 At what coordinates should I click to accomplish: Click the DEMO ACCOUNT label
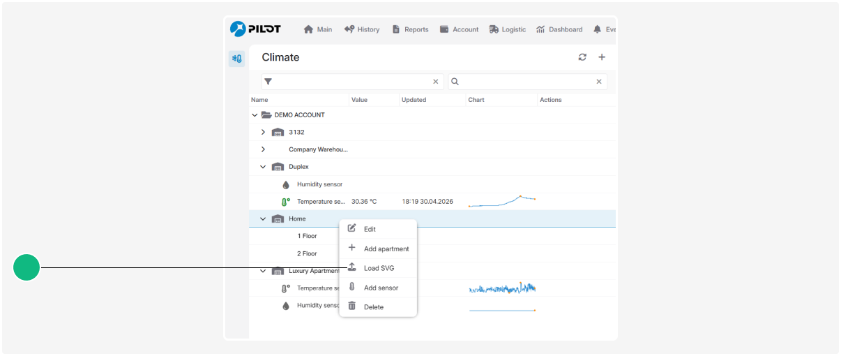pyautogui.click(x=300, y=115)
